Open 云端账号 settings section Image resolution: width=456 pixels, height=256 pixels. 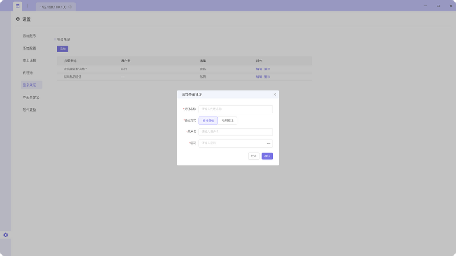click(x=29, y=36)
